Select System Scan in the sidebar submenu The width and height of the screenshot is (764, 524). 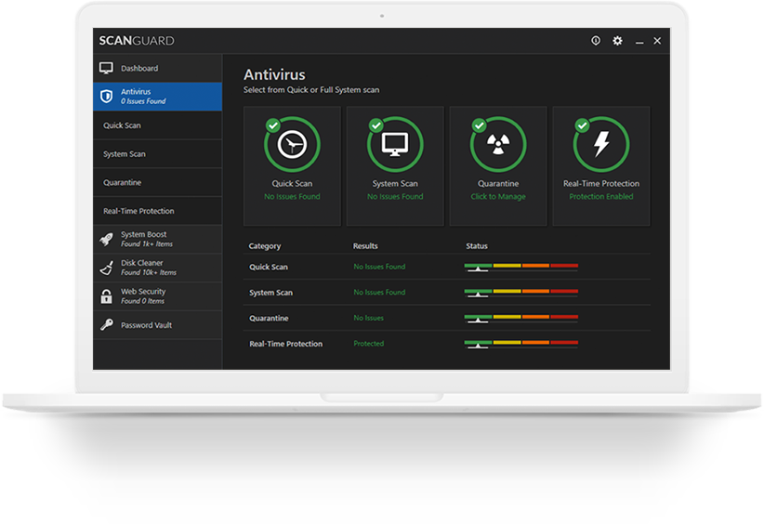tap(157, 154)
